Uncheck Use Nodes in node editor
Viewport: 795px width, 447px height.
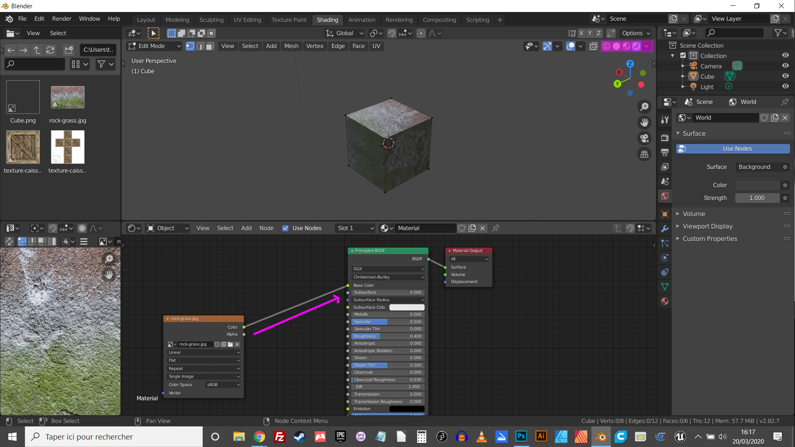click(x=285, y=228)
